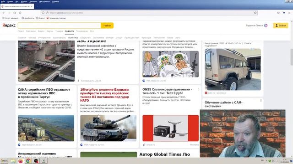The height and width of the screenshot is (164, 293).
Task: Open Chrome from the taskbar
Action: click(x=28, y=161)
